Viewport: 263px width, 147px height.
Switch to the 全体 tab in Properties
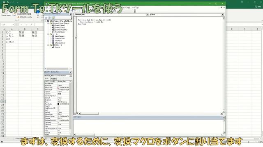pos(47,78)
